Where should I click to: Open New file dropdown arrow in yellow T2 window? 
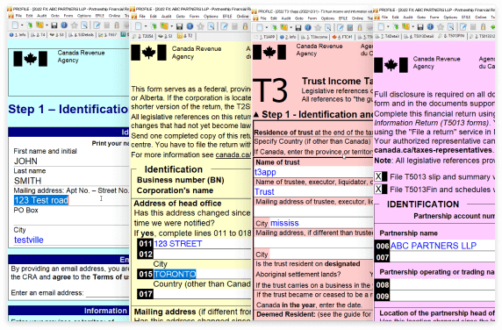(146, 26)
